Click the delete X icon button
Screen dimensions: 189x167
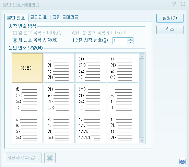click(x=50, y=158)
